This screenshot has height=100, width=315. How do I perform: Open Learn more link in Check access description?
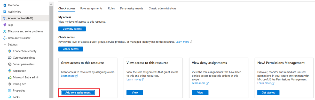pyautogui.click(x=182, y=42)
